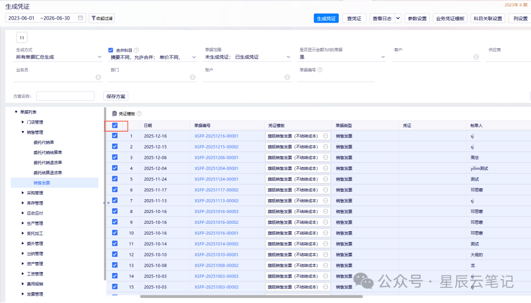
Task: Open the 账户 selector ellipsis icon
Action: pos(287,77)
